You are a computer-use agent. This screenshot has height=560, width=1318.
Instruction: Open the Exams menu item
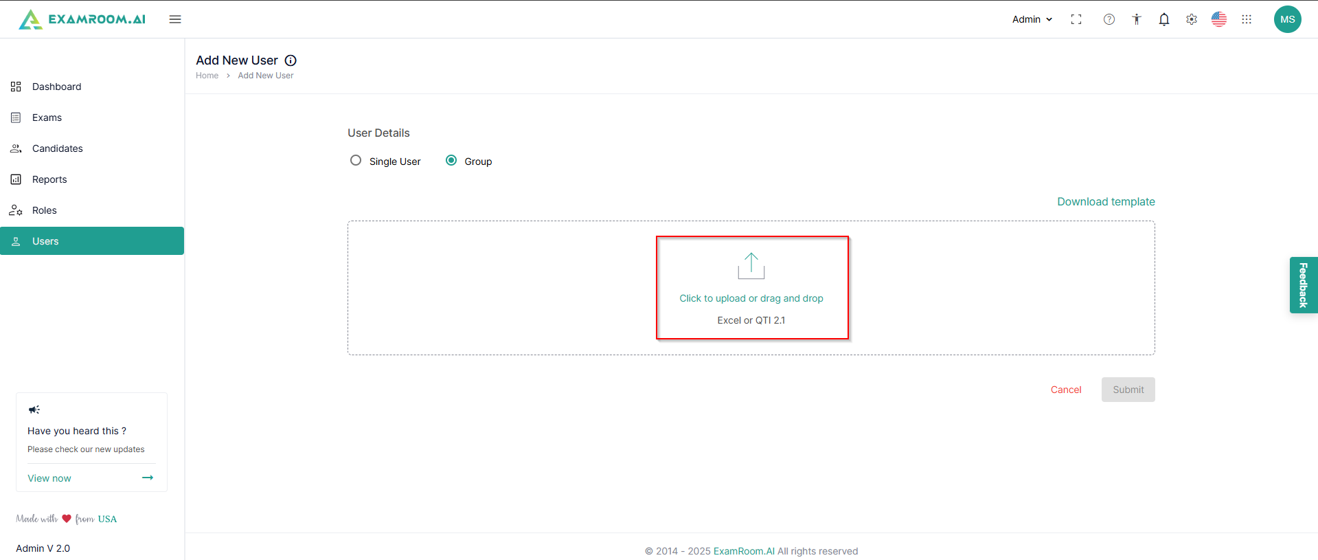tap(92, 117)
